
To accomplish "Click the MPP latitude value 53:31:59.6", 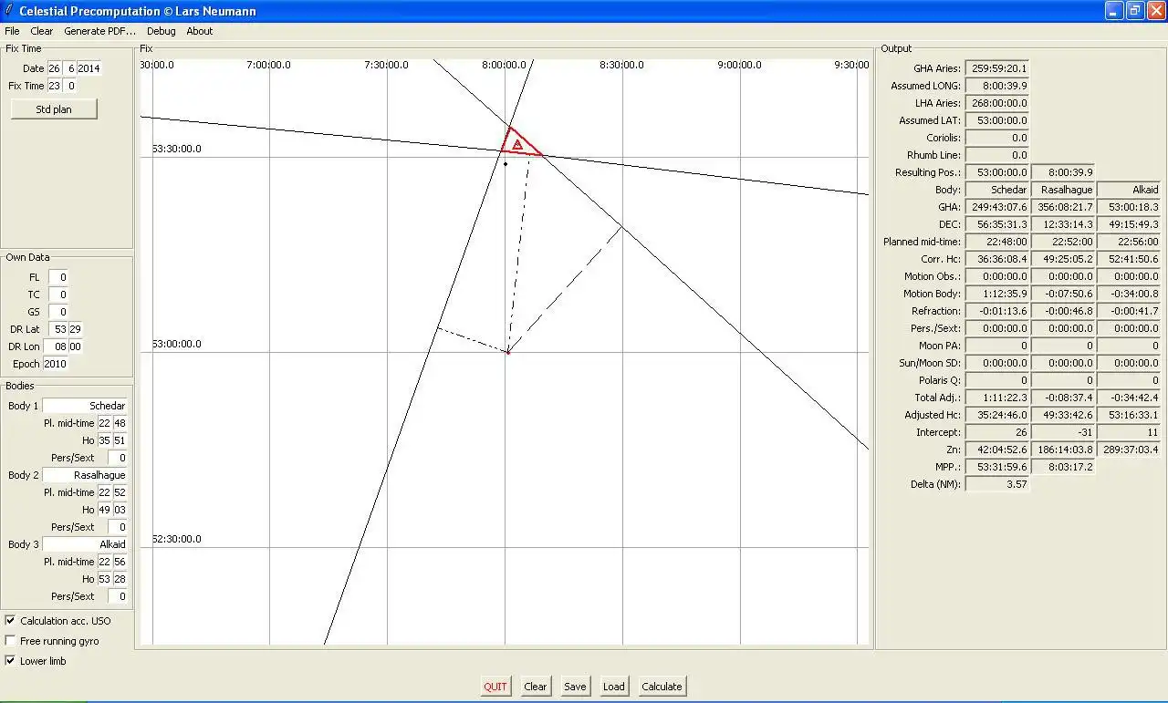I will [997, 467].
